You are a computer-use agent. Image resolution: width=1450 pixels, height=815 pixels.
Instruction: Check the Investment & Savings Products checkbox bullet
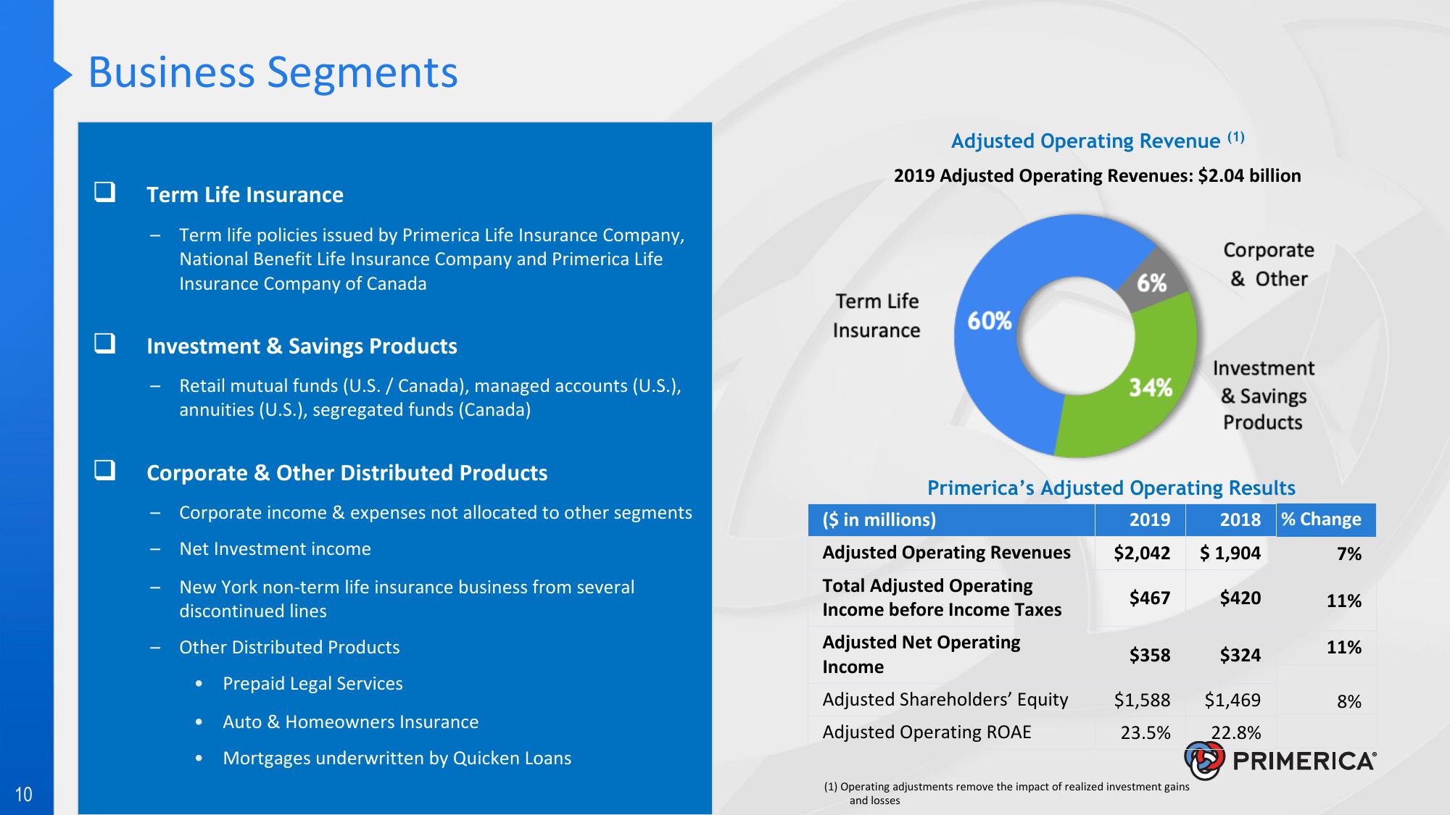point(105,343)
